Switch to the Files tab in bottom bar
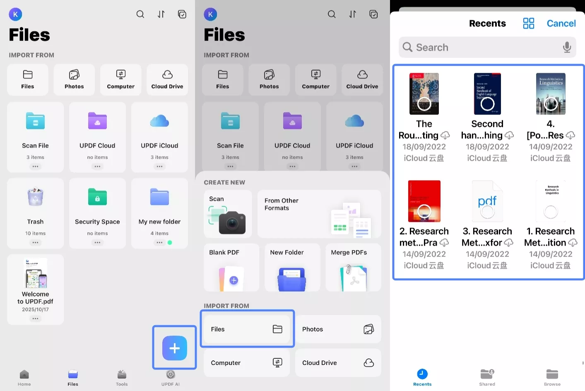The height and width of the screenshot is (391, 585). 73,378
